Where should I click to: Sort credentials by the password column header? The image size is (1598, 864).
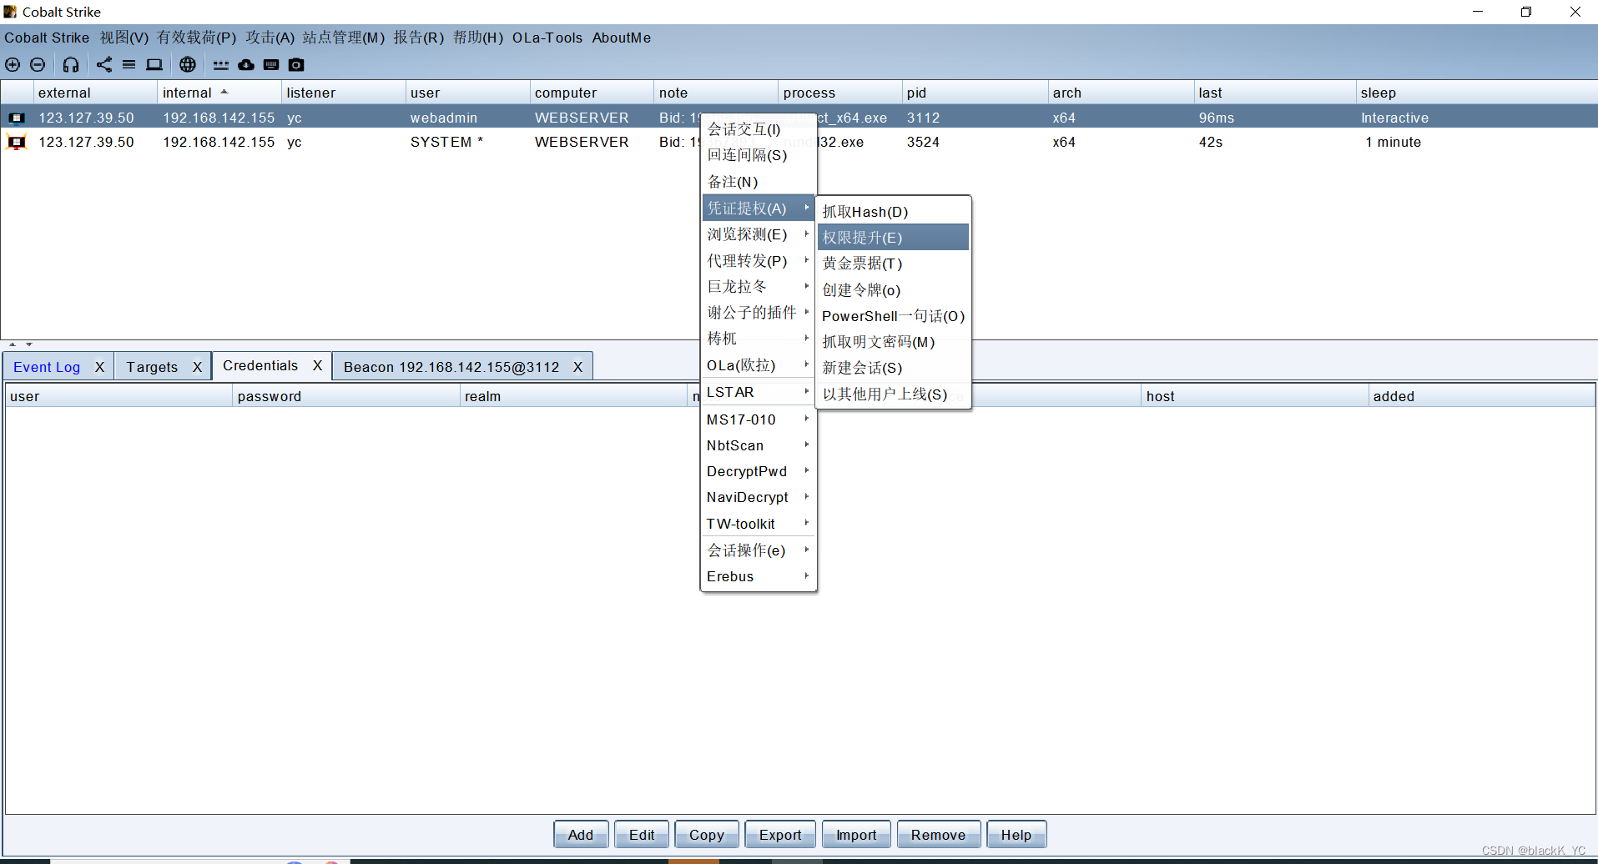point(345,396)
